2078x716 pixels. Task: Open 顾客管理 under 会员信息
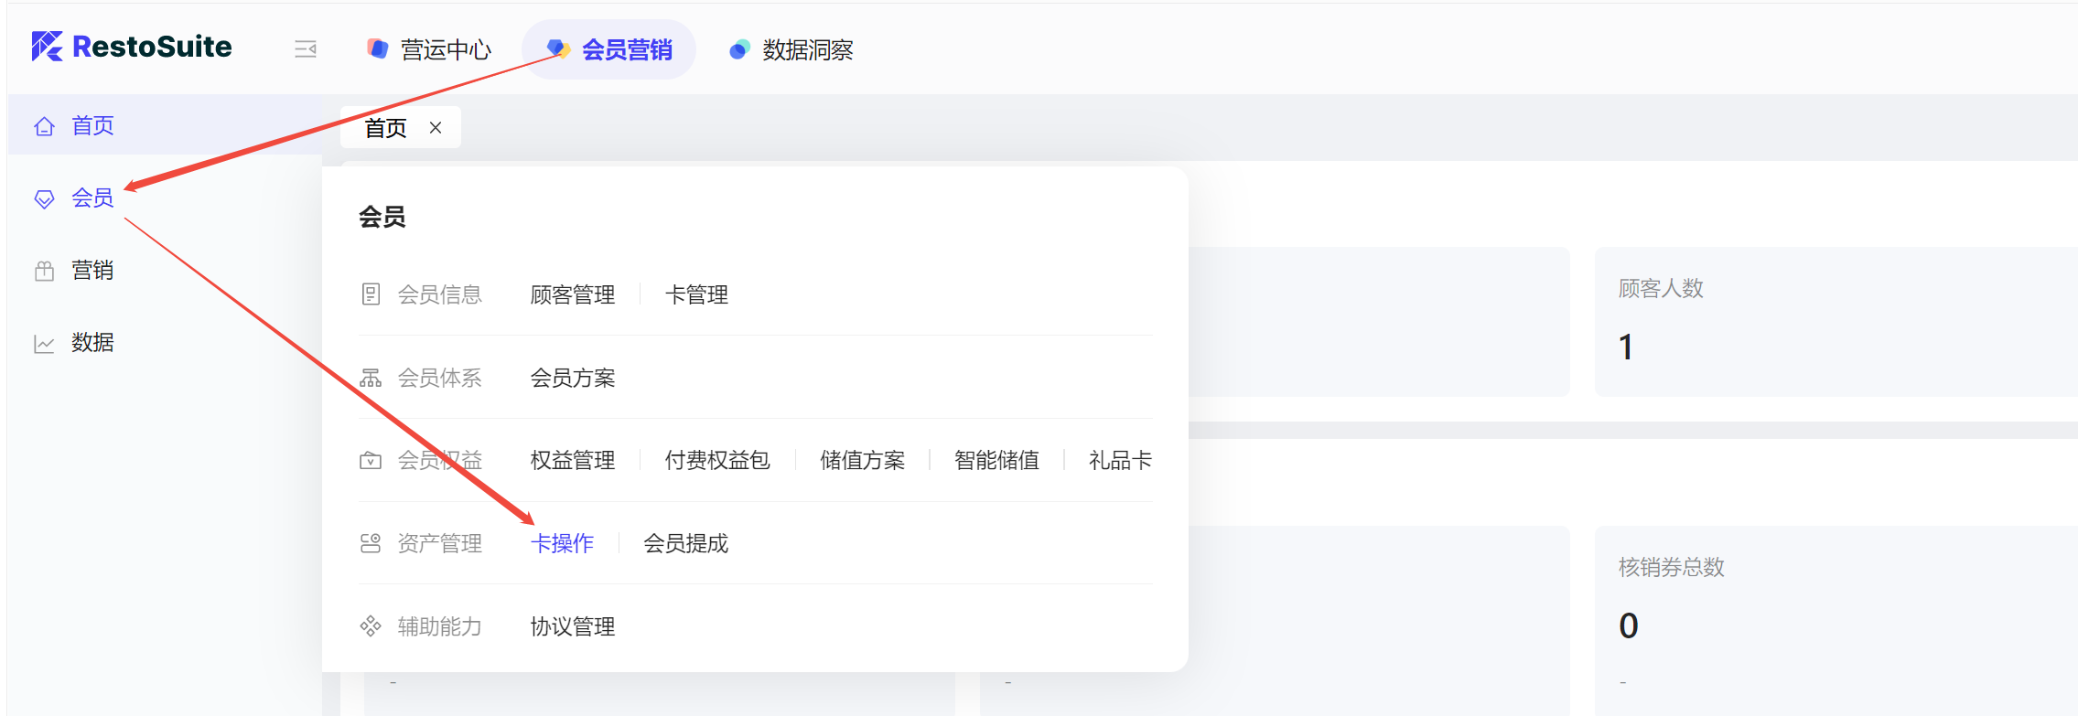tap(572, 294)
